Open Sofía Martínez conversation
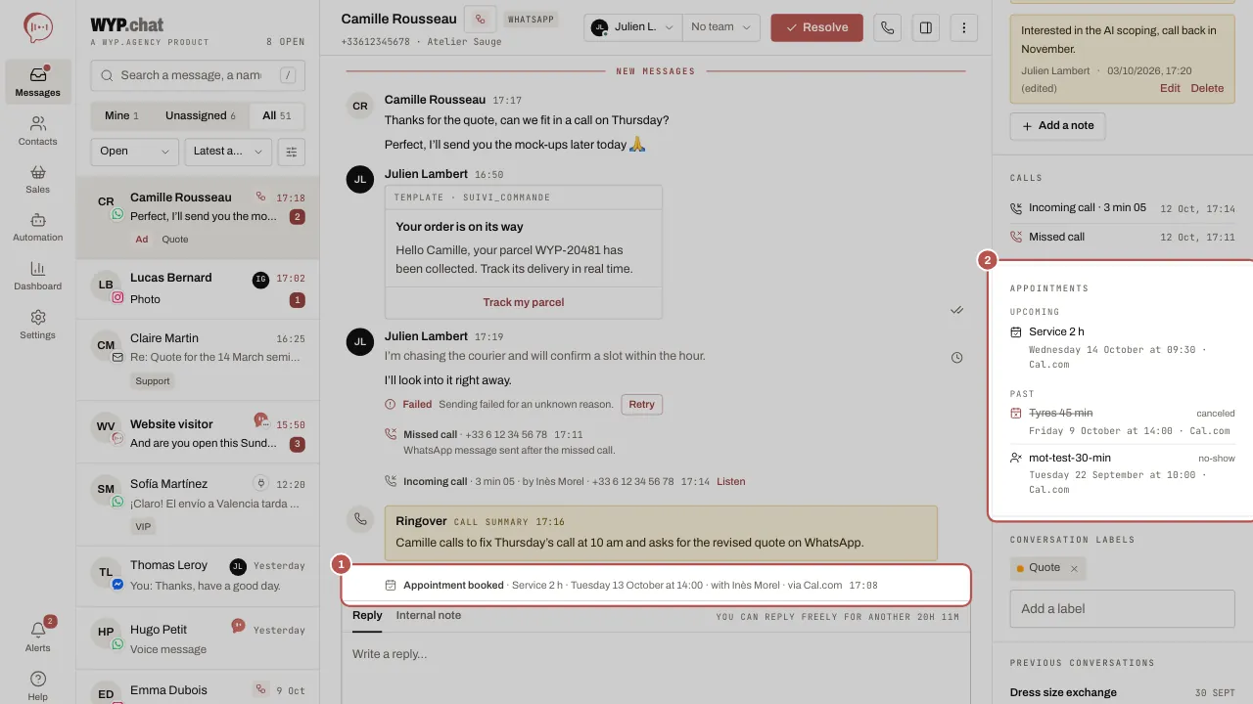This screenshot has width=1253, height=704. [x=198, y=505]
